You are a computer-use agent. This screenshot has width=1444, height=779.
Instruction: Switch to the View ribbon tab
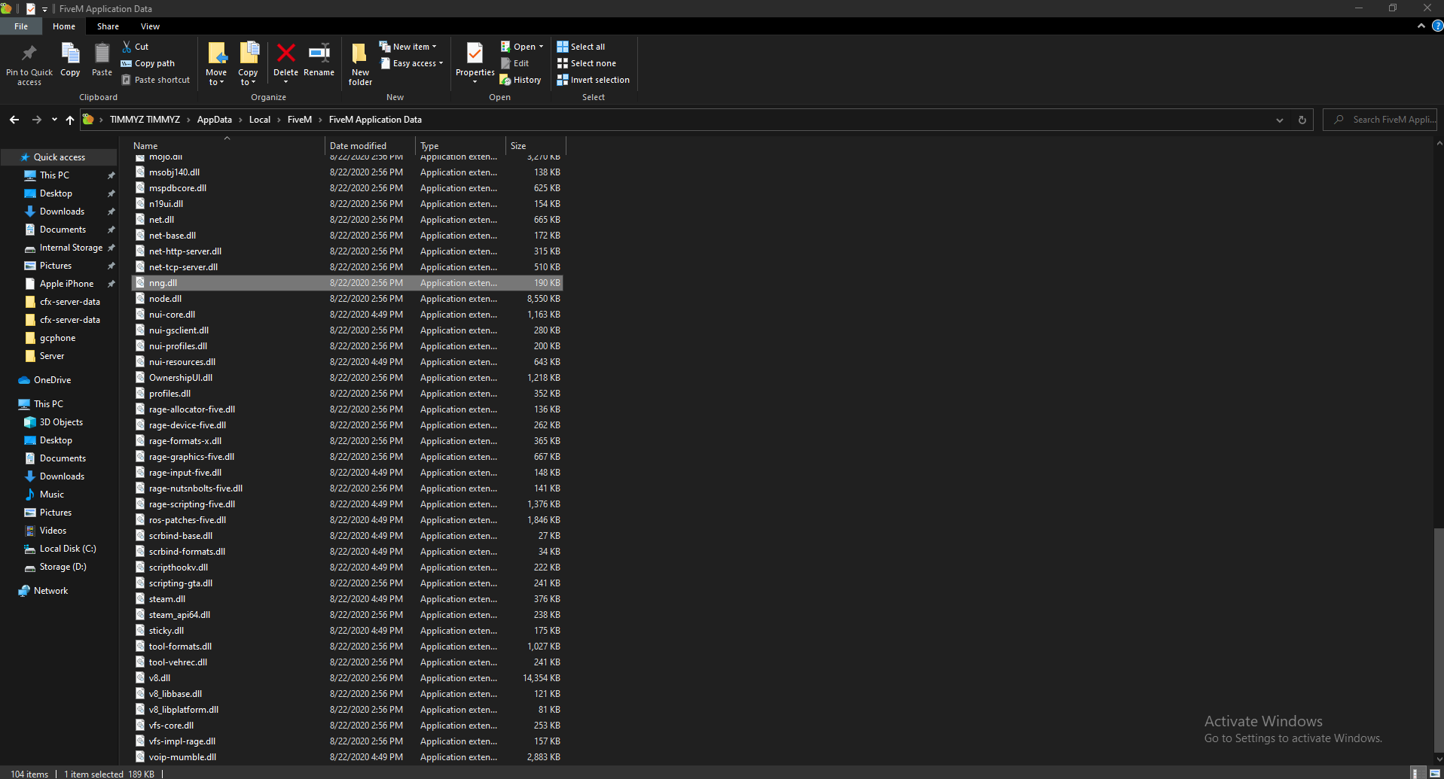[150, 26]
